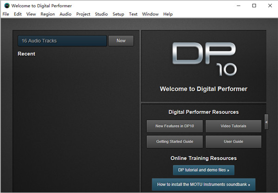This screenshot has height=193, width=278.
Task: Click the "Welcome to Digital Performer" heading
Action: 203,89
